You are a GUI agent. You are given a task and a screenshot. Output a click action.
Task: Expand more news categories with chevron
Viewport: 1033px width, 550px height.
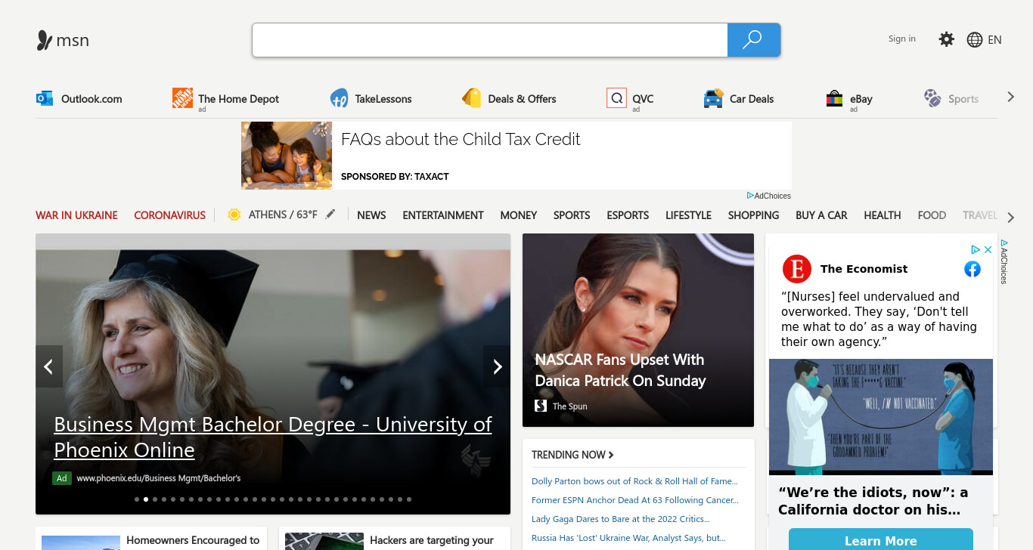(x=1011, y=218)
